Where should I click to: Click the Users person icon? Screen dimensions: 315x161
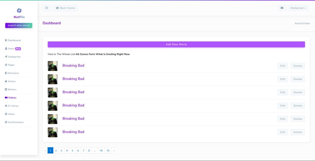[6, 49]
